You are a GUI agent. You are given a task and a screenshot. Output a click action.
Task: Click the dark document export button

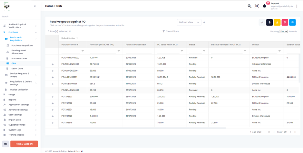pos(269,23)
